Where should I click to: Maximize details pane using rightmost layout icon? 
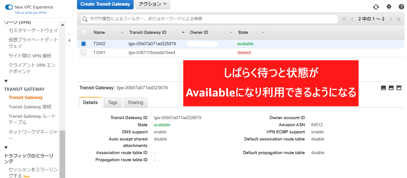[399, 88]
